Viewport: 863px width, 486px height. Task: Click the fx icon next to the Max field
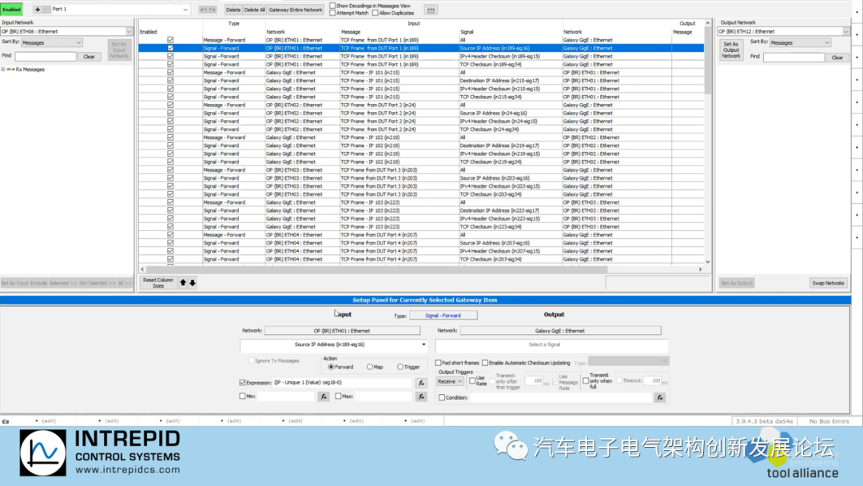[421, 396]
